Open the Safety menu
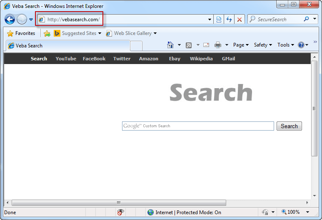The width and height of the screenshot is (322, 220). point(263,45)
